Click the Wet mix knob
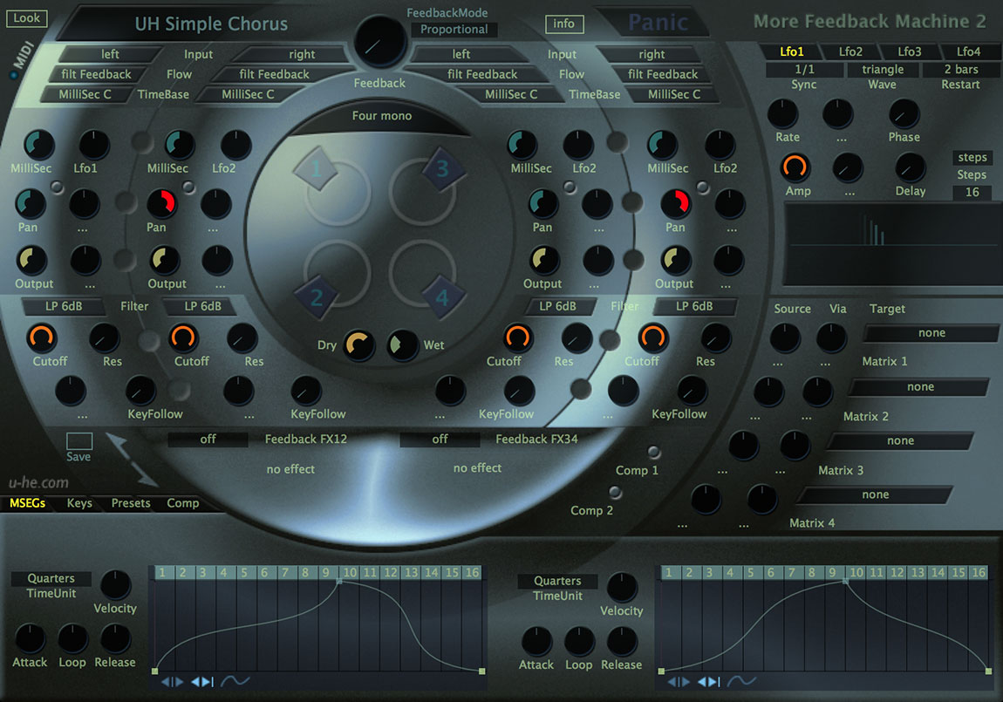Screen dimensions: 1003x702 (402, 345)
